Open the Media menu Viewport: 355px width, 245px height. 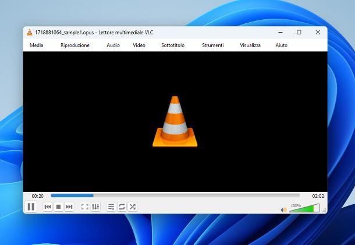tap(37, 45)
